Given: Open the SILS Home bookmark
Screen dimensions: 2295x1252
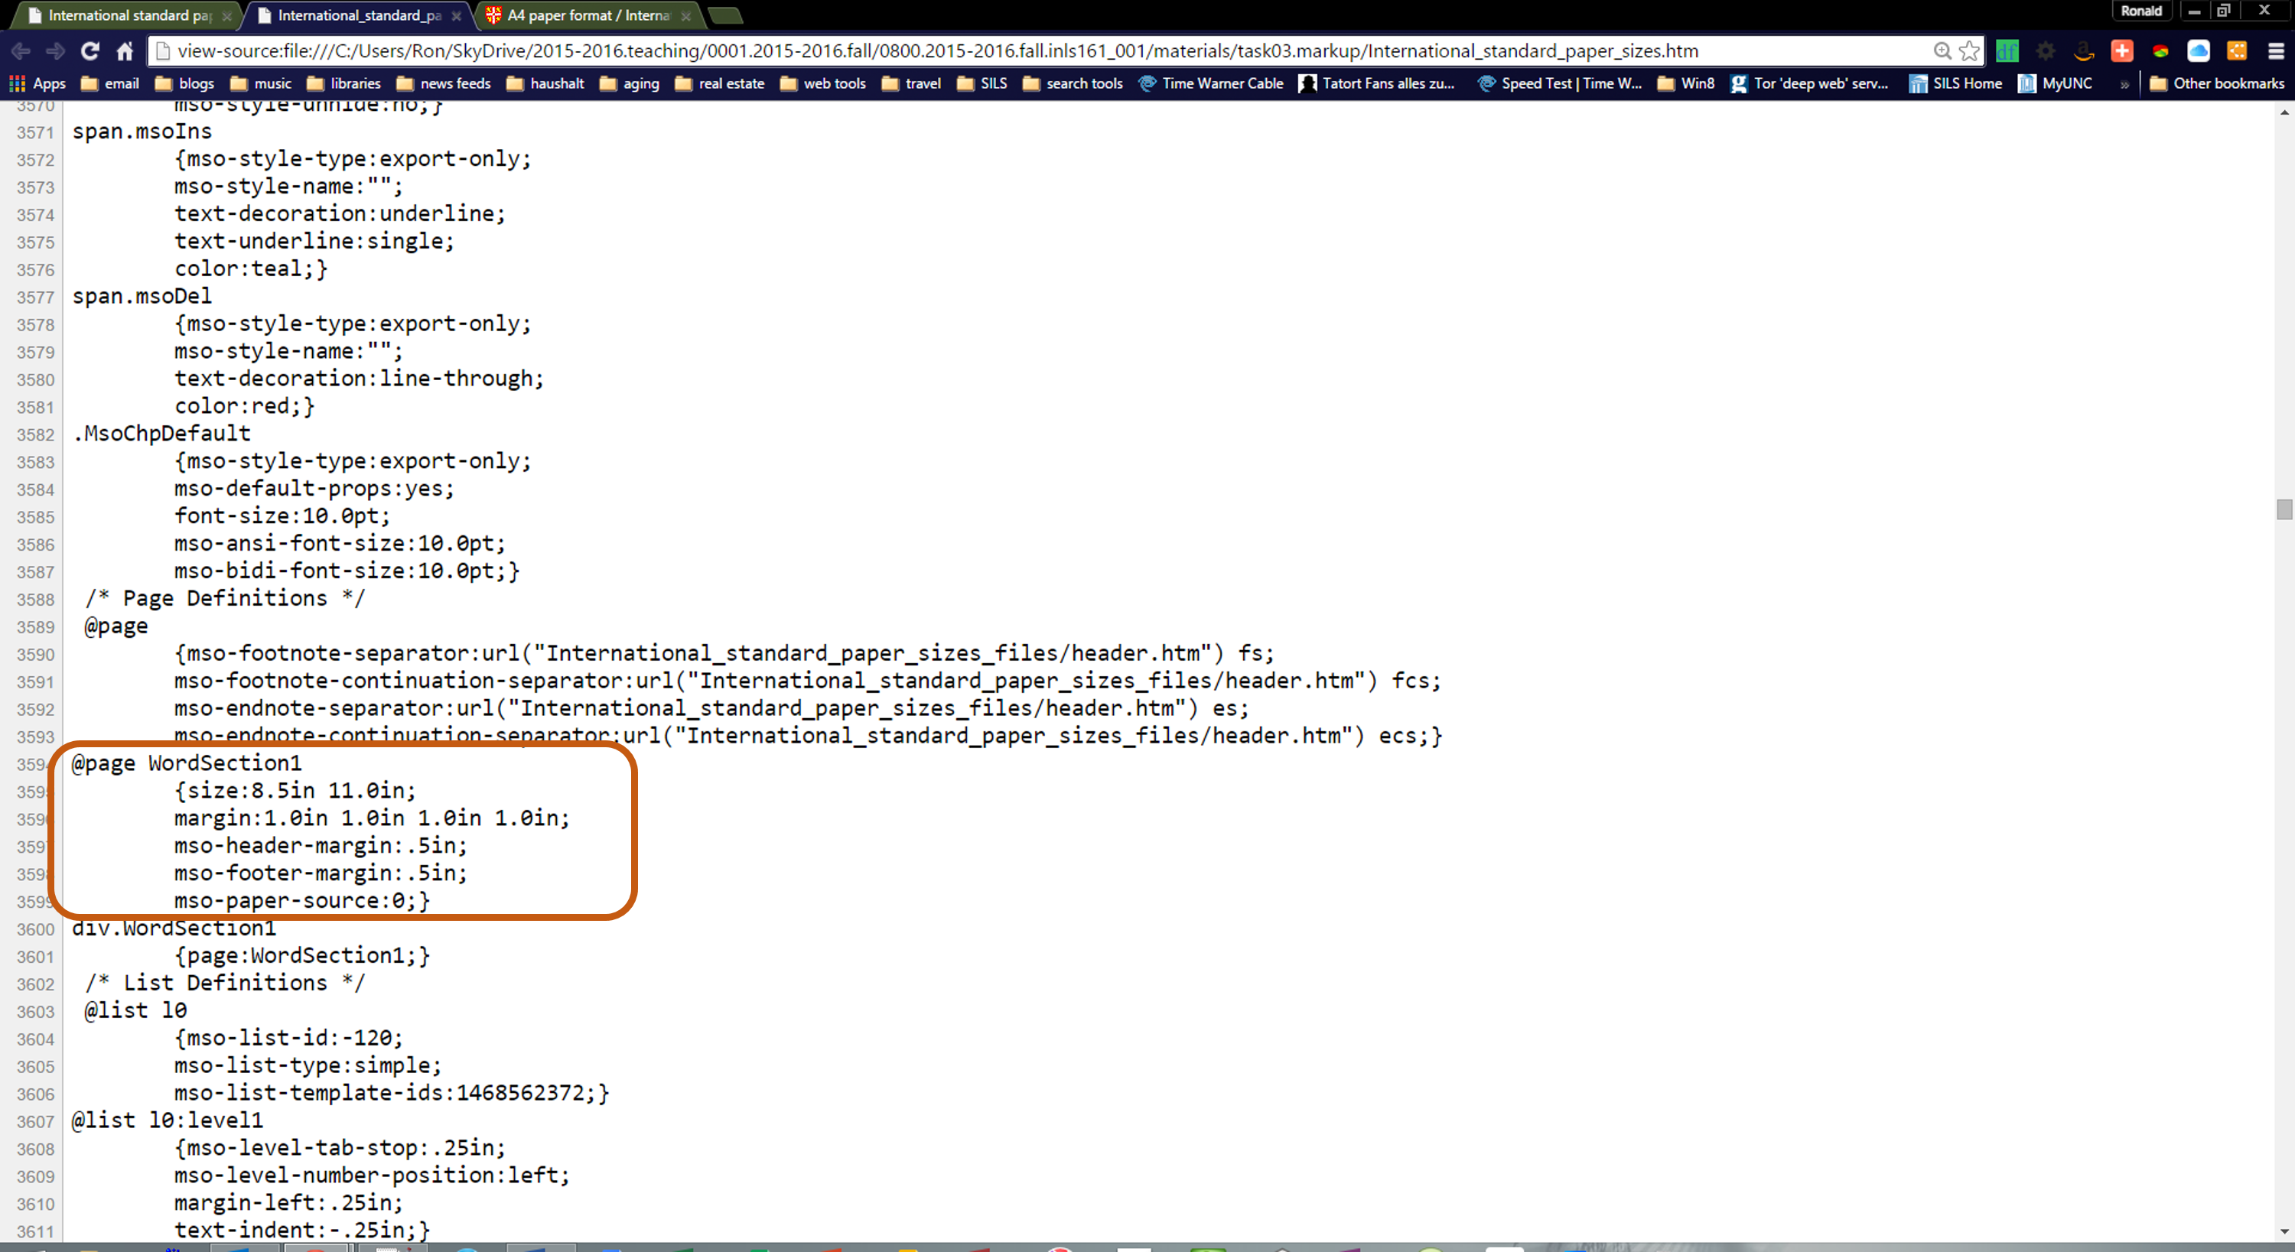Looking at the screenshot, I should [1956, 83].
